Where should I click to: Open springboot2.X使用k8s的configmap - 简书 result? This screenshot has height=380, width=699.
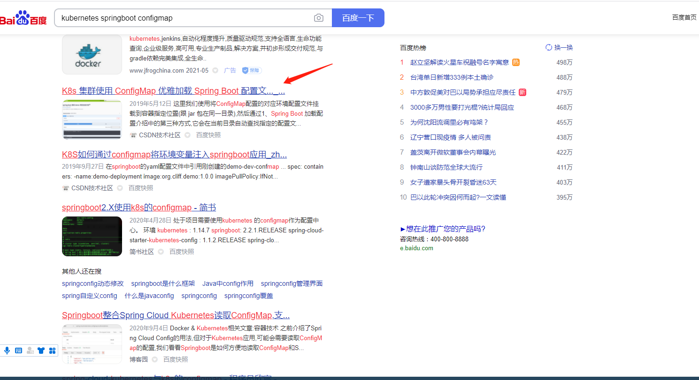point(139,207)
